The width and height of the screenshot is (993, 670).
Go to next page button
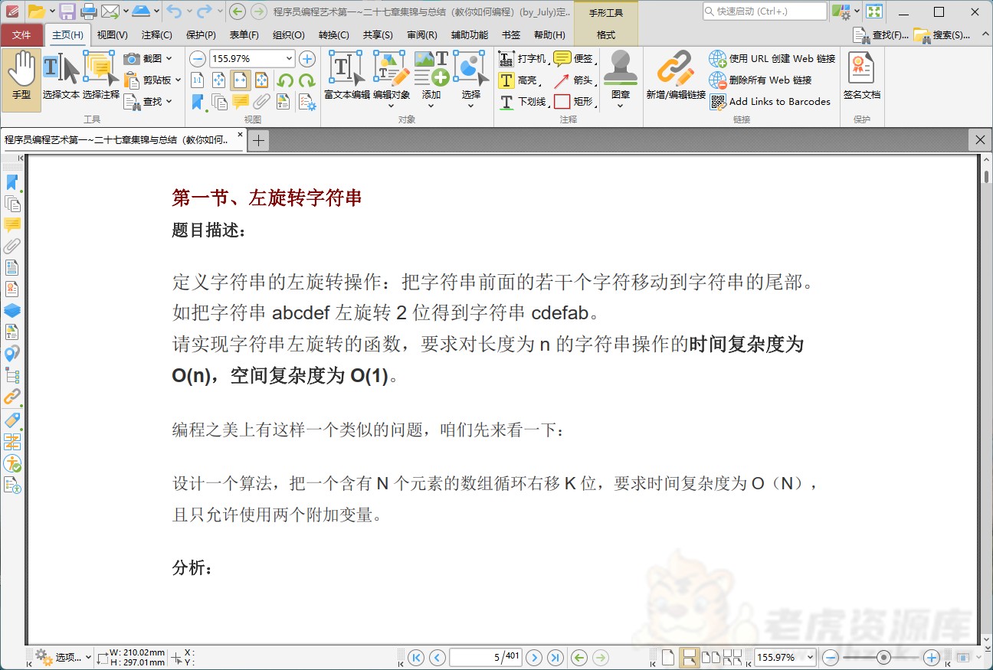(534, 658)
